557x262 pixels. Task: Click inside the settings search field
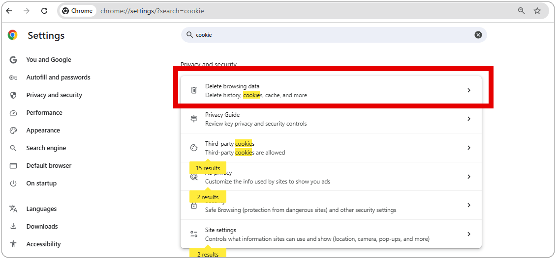click(330, 35)
